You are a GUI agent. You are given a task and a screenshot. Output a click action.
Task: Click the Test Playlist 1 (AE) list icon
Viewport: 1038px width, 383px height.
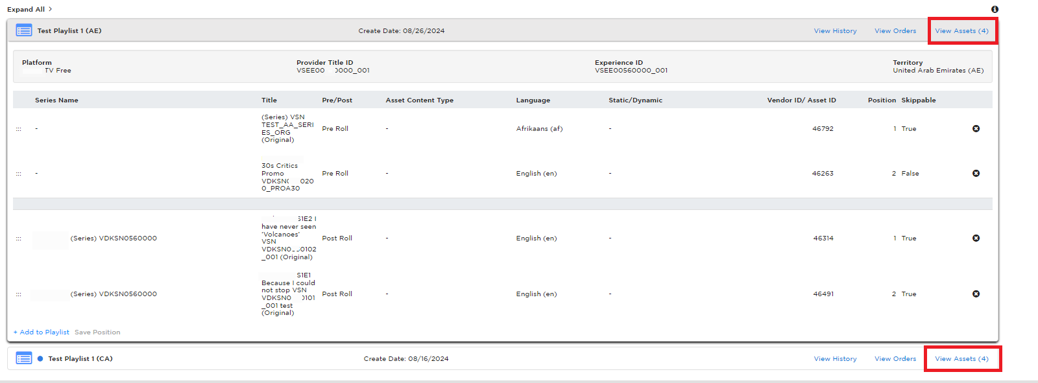click(24, 30)
